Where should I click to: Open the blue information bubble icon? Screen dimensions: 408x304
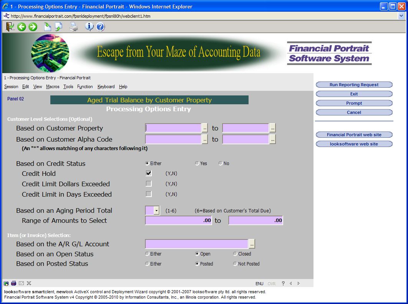[89, 27]
